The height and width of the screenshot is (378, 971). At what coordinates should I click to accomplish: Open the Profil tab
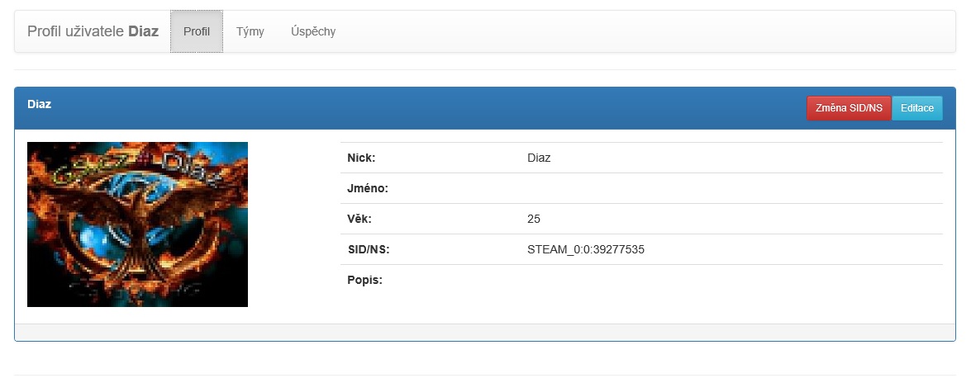197,31
